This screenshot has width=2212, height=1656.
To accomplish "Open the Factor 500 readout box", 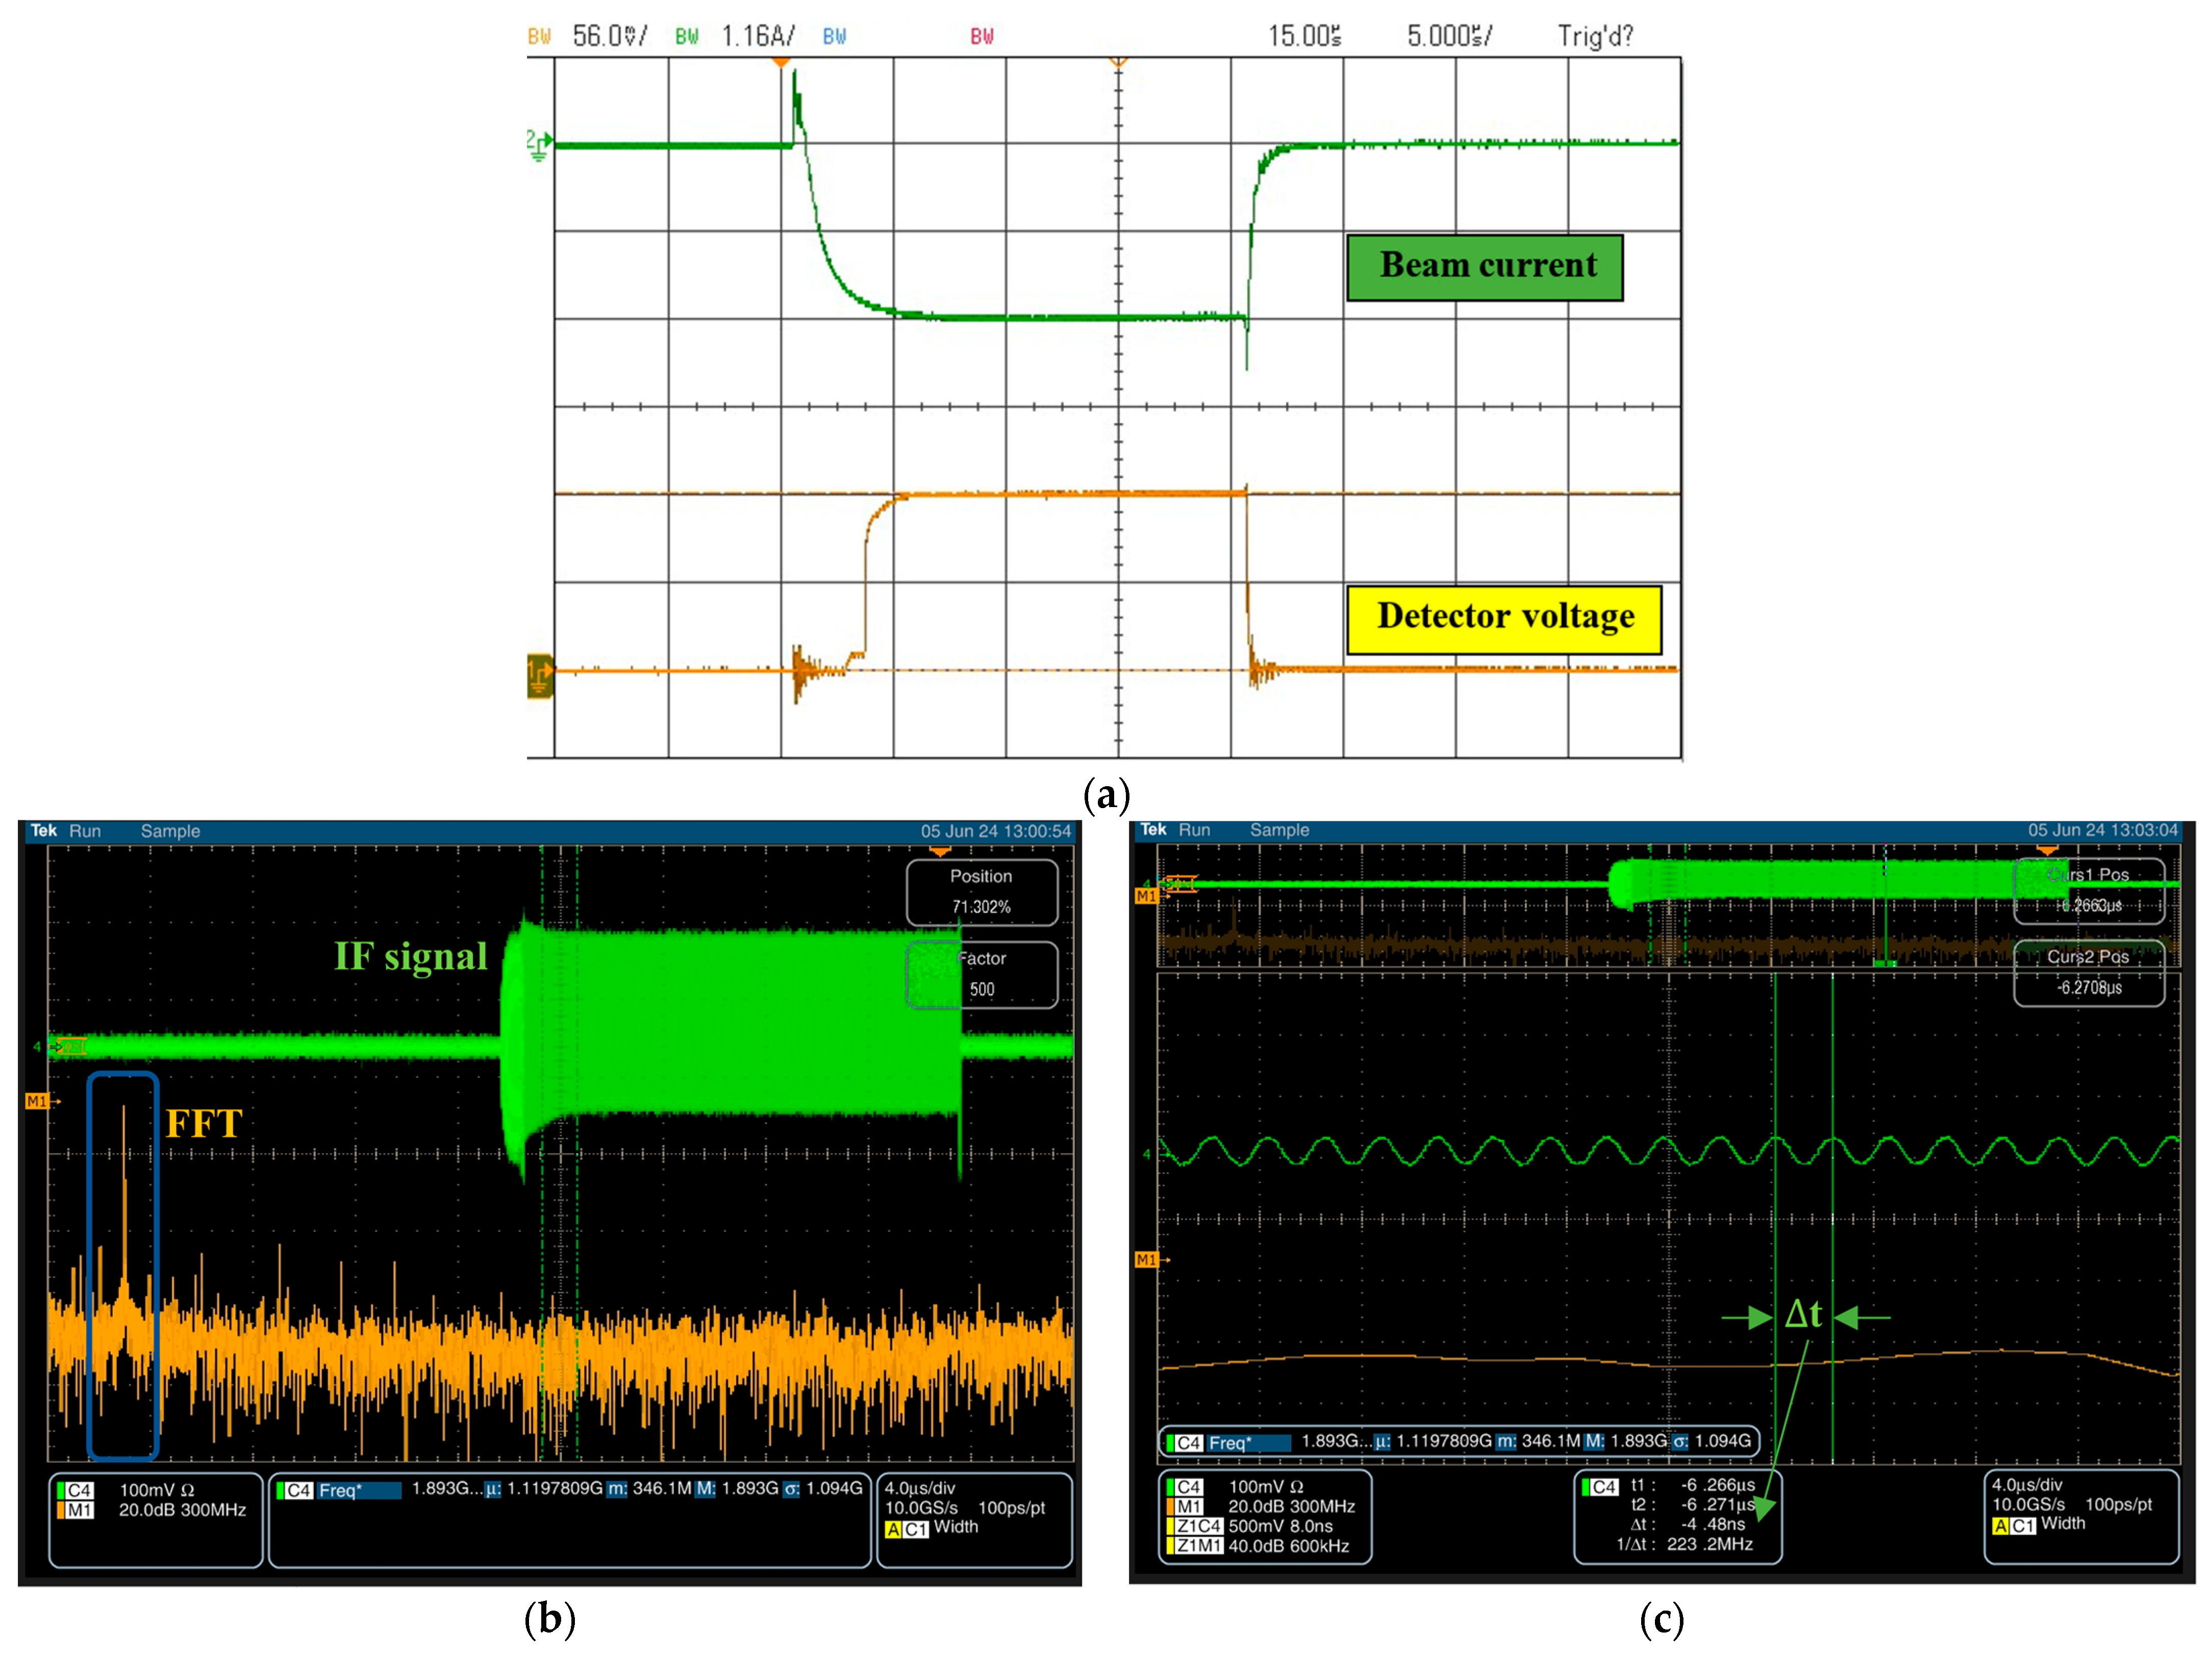I will point(981,974).
